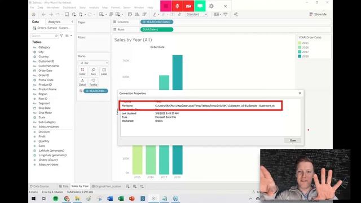Open the Standard fit dropdown
361x203 pixels.
[197, 14]
